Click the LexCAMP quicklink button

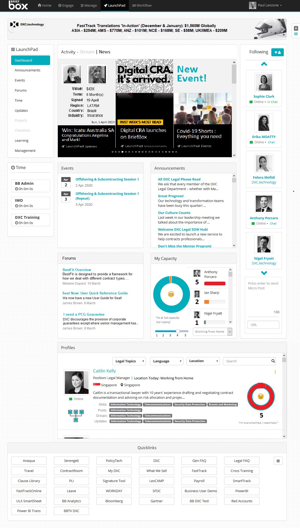tap(156, 481)
